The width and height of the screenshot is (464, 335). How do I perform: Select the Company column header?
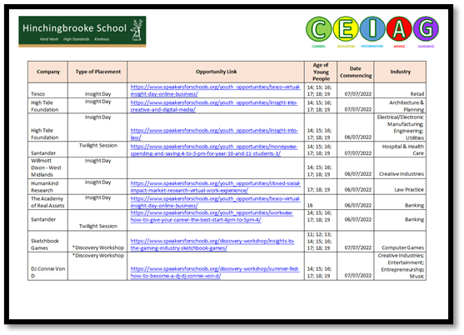(x=48, y=72)
